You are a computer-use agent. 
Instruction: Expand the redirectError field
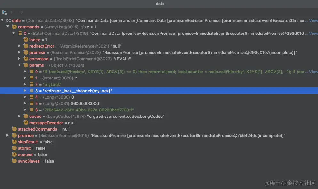(x=19, y=46)
